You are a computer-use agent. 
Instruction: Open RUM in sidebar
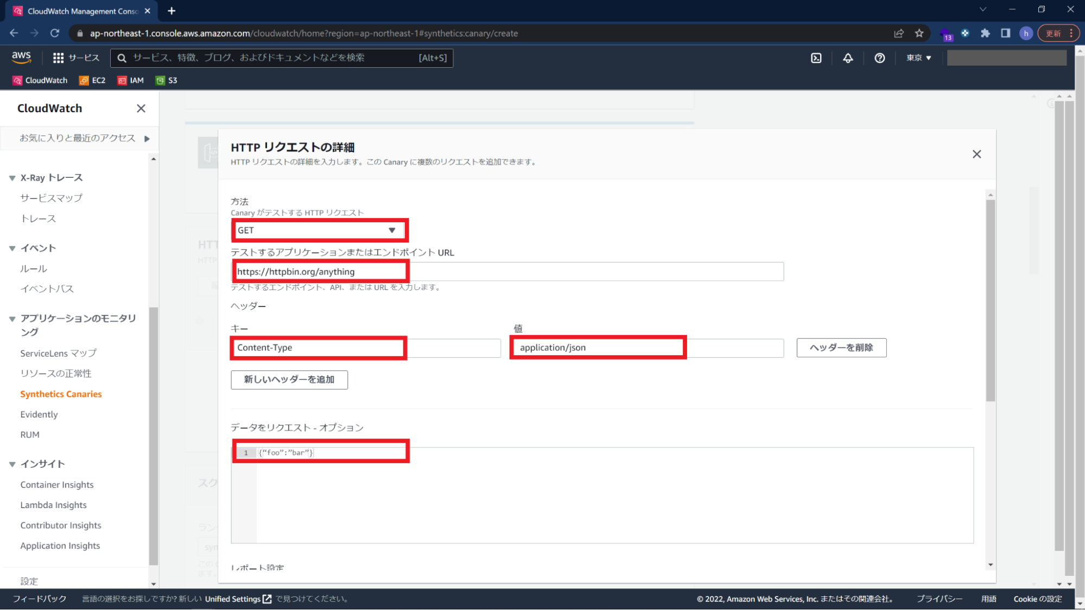pos(30,435)
